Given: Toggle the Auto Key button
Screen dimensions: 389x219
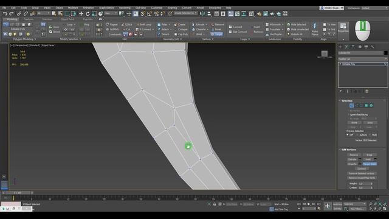Looking at the screenshot, I should tap(337, 204).
